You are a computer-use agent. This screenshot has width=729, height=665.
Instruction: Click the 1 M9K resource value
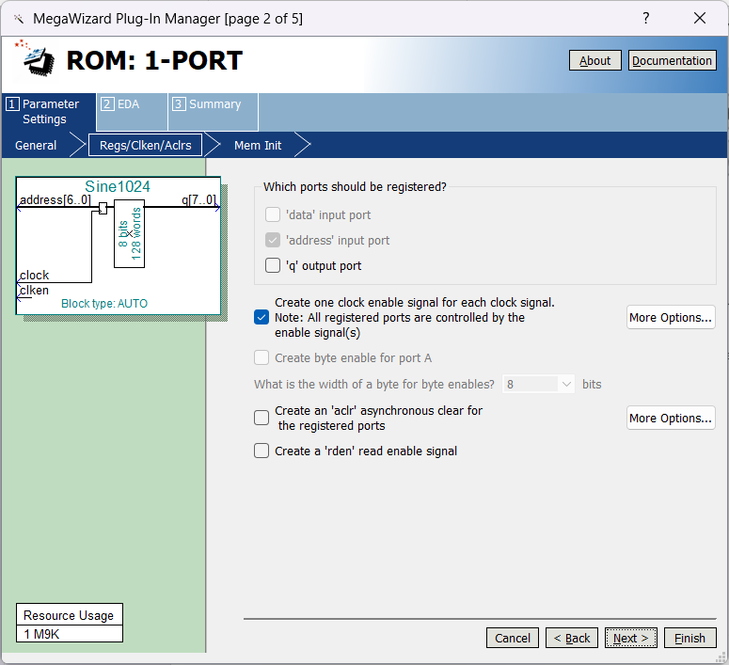(x=70, y=634)
